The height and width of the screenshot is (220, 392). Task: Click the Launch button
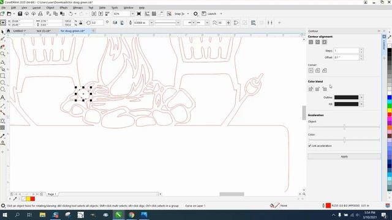209,13
